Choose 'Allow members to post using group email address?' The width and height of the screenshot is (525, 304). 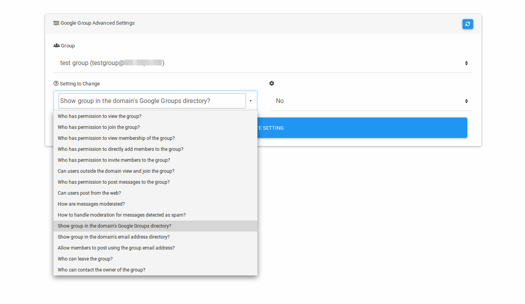pos(155,248)
